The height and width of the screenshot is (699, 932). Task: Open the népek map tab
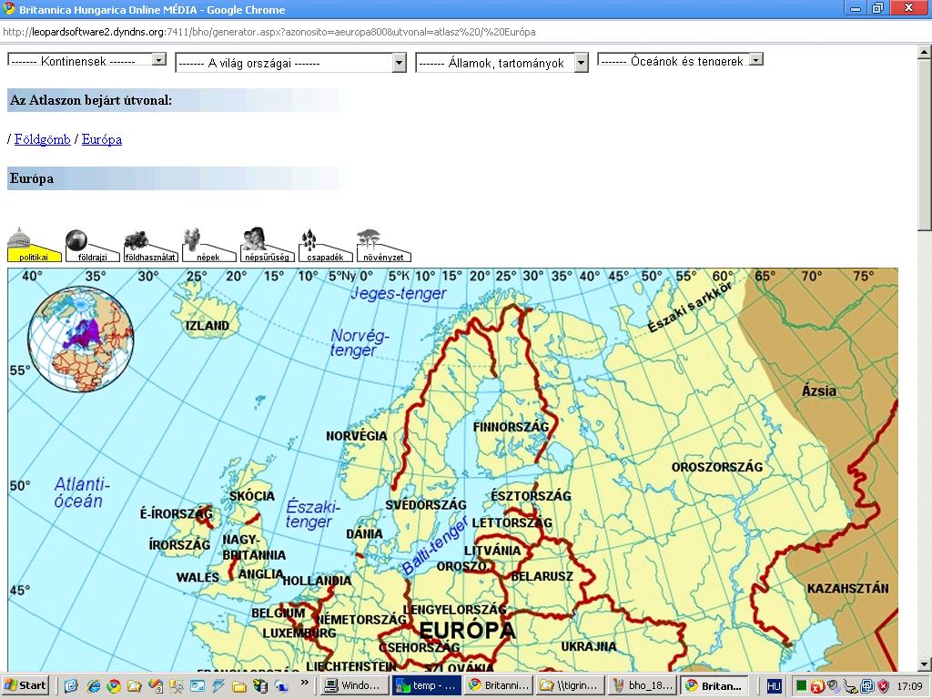coord(208,246)
